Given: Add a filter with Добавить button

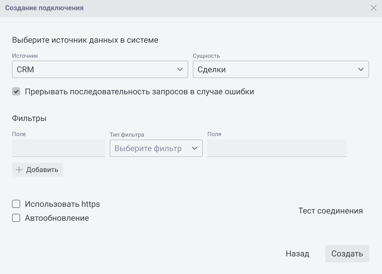Looking at the screenshot, I should tap(38, 170).
